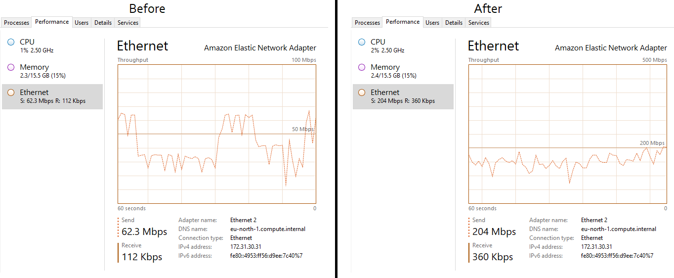Image resolution: width=674 pixels, height=278 pixels.
Task: Click the purple Memory circle icon in After panel
Action: click(362, 67)
